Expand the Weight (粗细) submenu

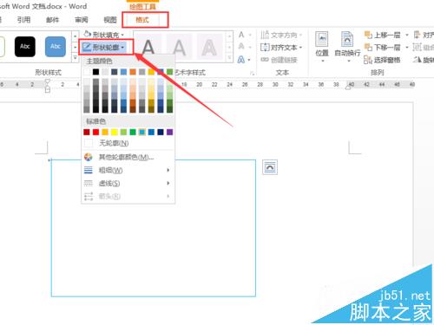click(128, 170)
